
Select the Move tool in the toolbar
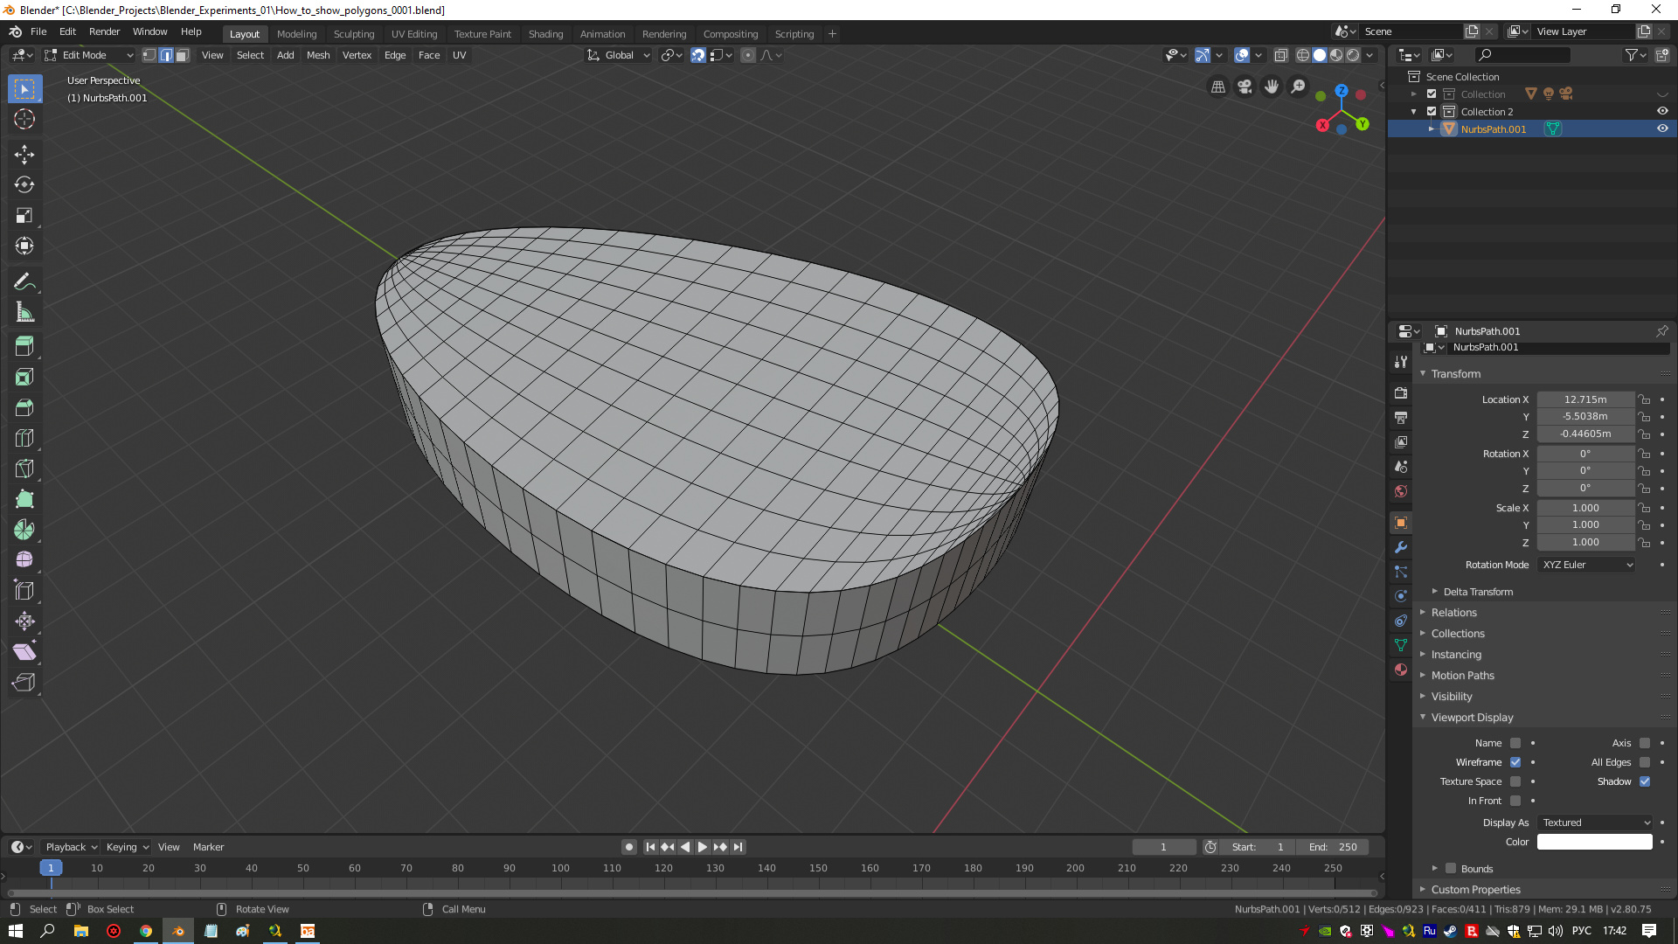24,154
